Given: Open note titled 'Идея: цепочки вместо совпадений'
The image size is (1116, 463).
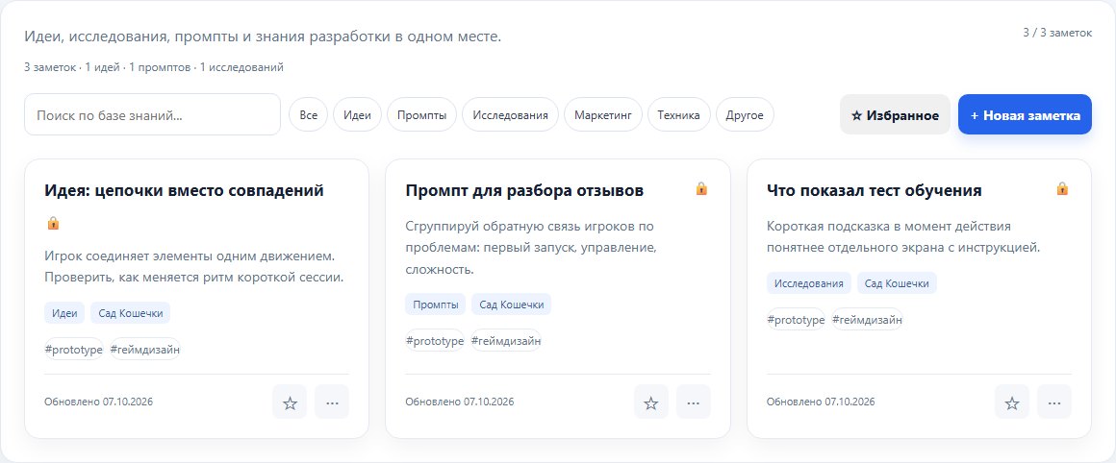Looking at the screenshot, I should [x=184, y=190].
